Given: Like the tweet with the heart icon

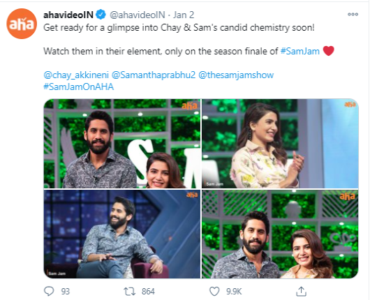Looking at the screenshot, I should (214, 291).
